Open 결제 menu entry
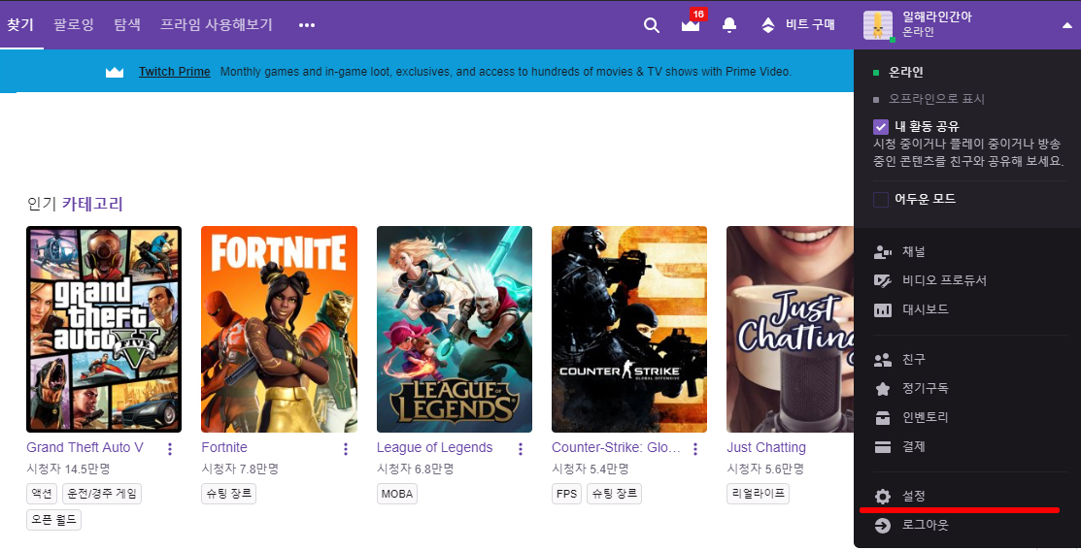 pyautogui.click(x=914, y=446)
